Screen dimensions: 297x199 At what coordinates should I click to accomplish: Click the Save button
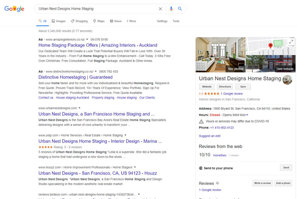243,87
